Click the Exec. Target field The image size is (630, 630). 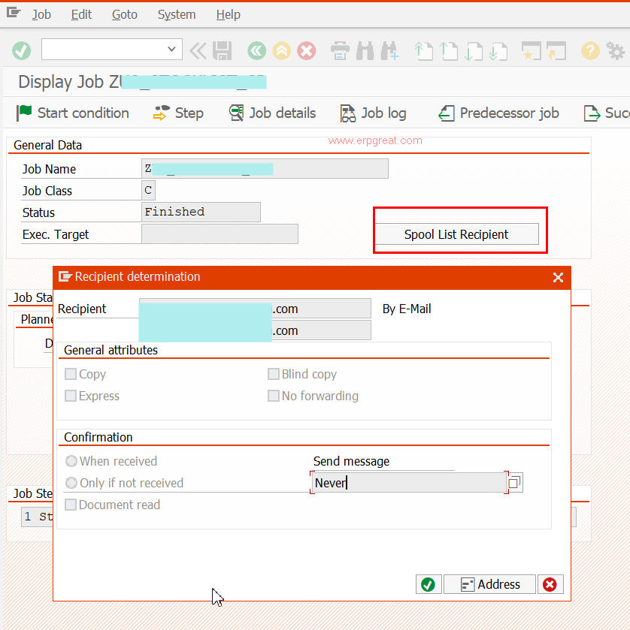[x=220, y=234]
